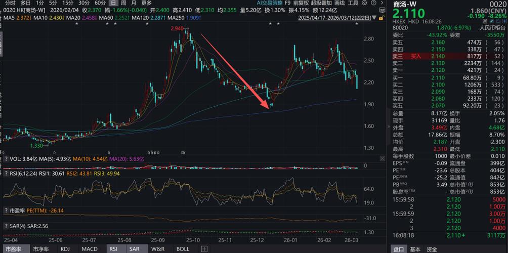Switch to 分时 intraday view
The width and height of the screenshot is (508, 253).
pos(10,3)
